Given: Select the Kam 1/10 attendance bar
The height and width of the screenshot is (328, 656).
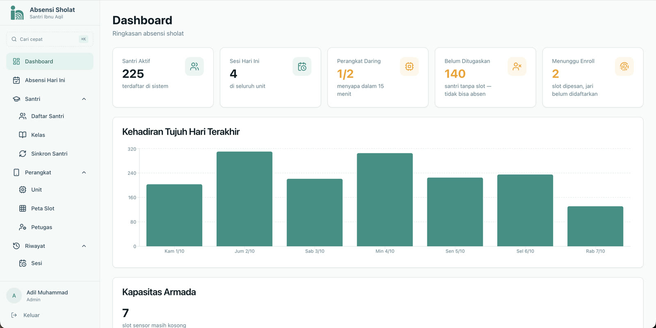Looking at the screenshot, I should click(x=174, y=215).
